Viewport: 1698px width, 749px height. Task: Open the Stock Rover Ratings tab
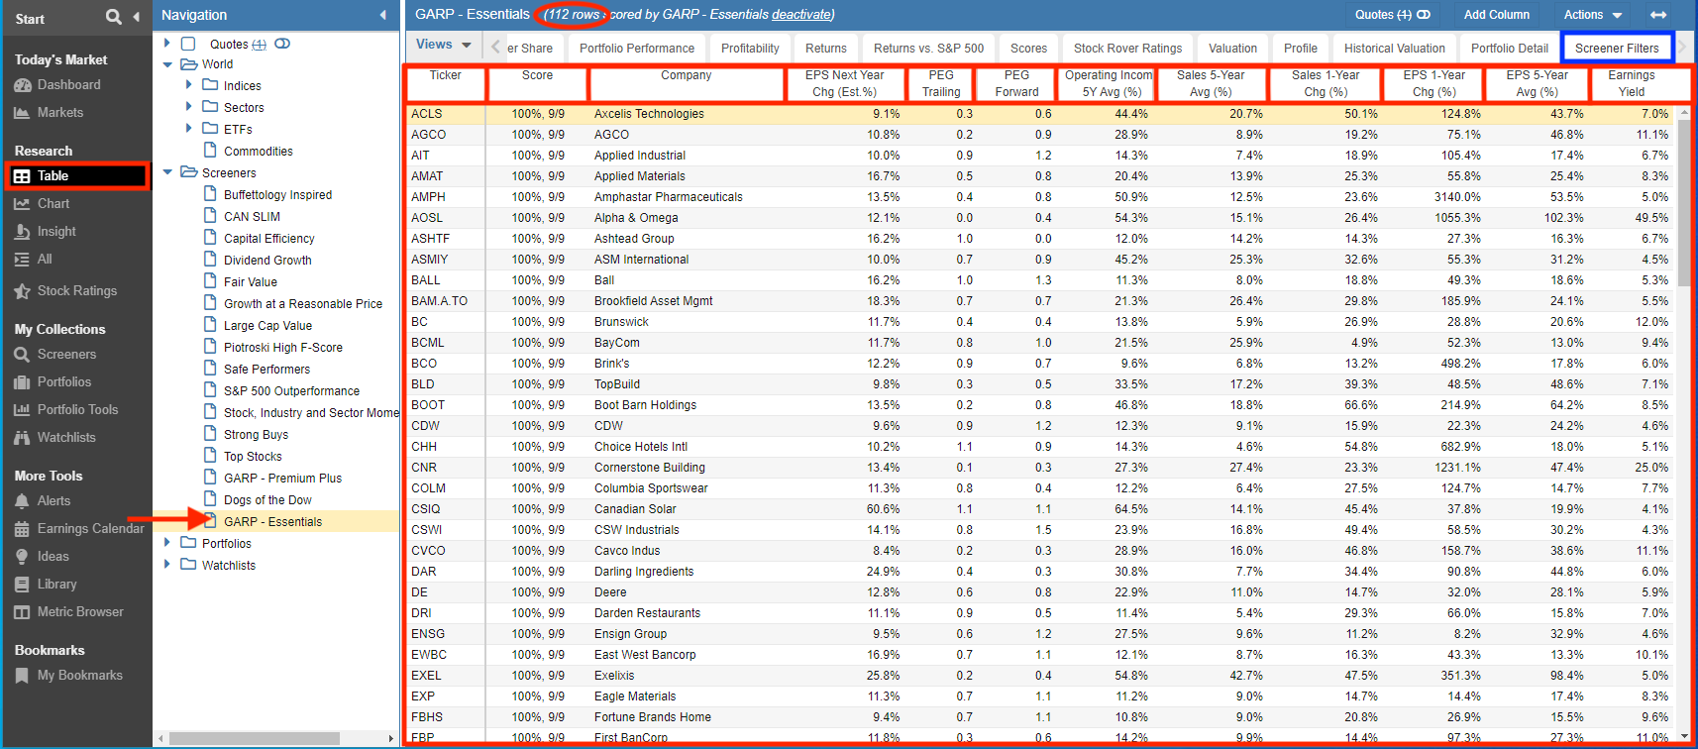coord(1127,48)
